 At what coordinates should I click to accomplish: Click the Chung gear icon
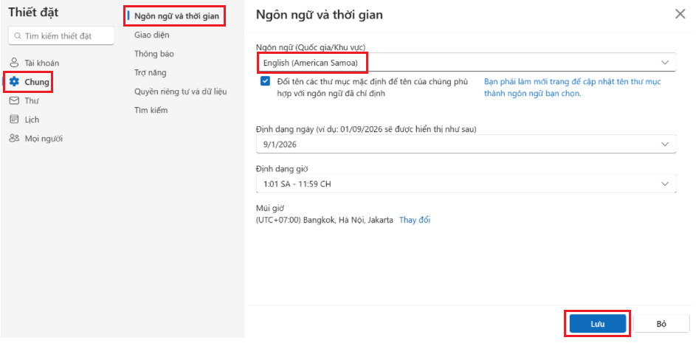[x=15, y=82]
